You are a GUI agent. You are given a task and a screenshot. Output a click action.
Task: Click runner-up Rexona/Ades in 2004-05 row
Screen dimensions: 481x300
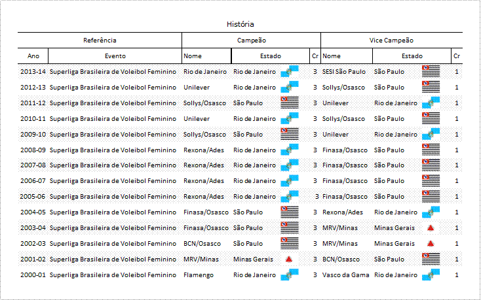(342, 212)
